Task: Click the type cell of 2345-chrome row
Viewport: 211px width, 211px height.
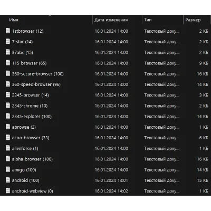Action: click(162, 106)
